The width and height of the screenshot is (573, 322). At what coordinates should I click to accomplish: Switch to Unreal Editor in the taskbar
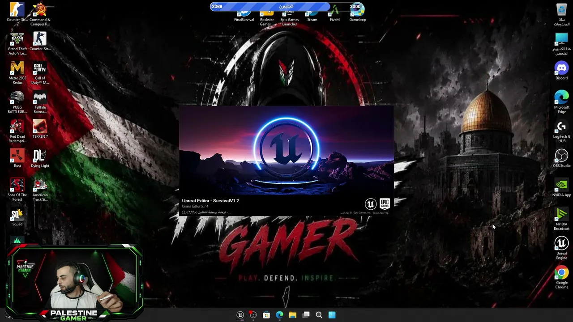tap(240, 315)
